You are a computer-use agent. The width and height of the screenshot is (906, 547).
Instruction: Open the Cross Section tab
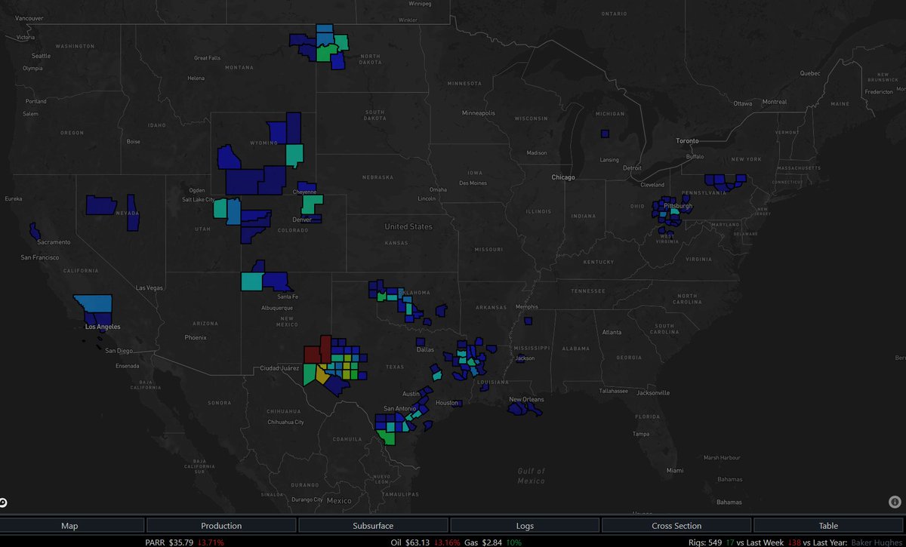pyautogui.click(x=676, y=526)
